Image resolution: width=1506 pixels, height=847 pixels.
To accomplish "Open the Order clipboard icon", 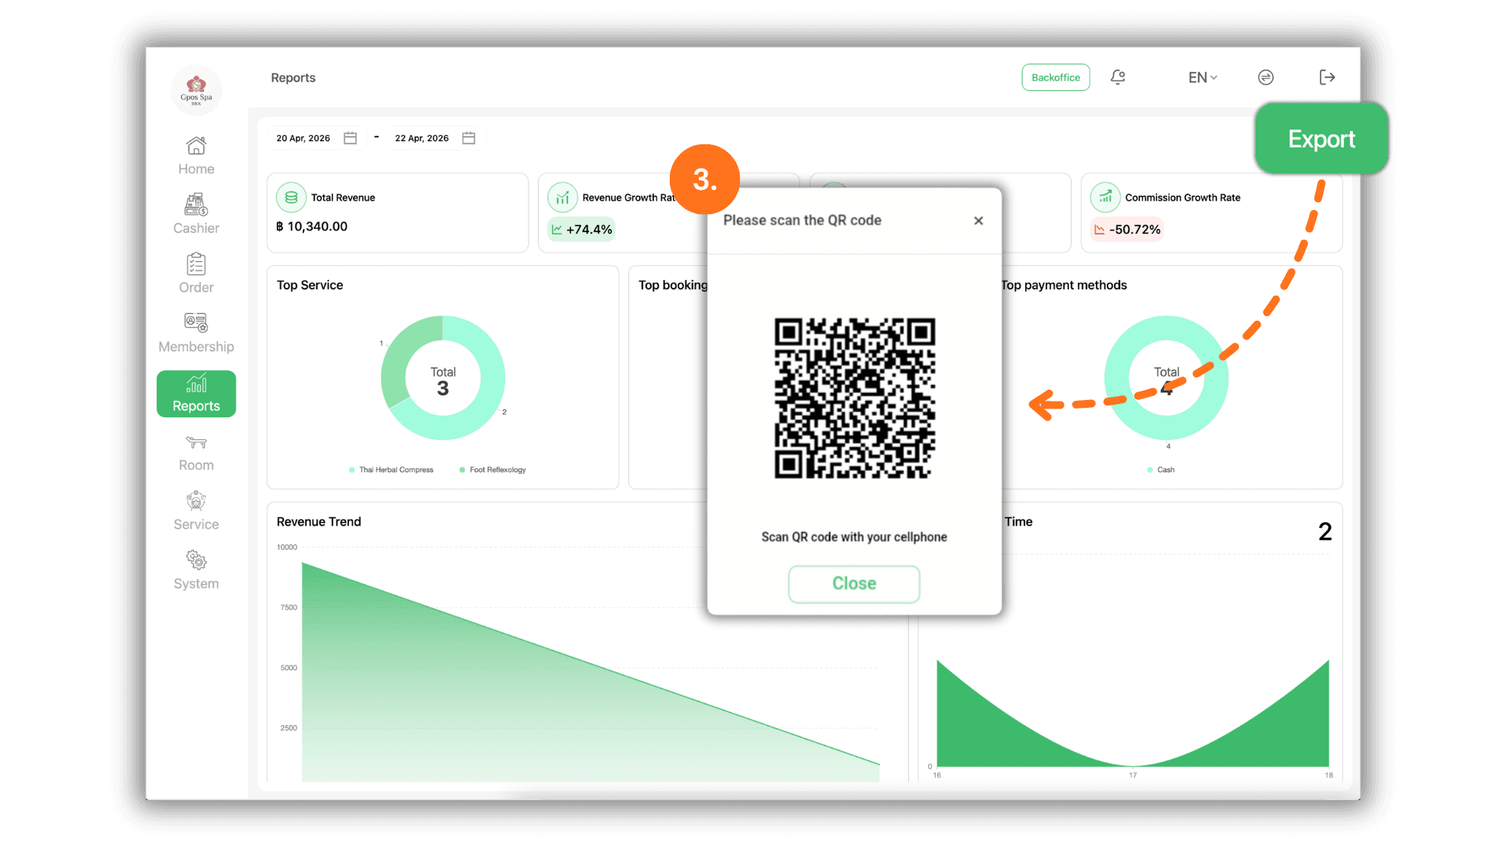I will pyautogui.click(x=196, y=264).
